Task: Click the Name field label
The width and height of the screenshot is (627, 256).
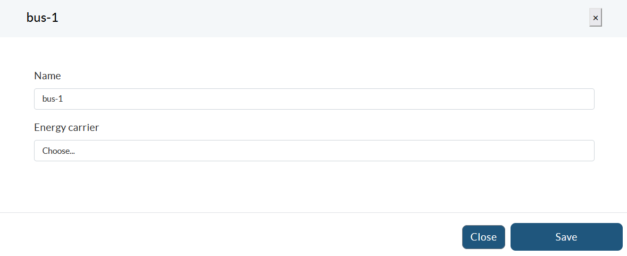Action: click(47, 76)
